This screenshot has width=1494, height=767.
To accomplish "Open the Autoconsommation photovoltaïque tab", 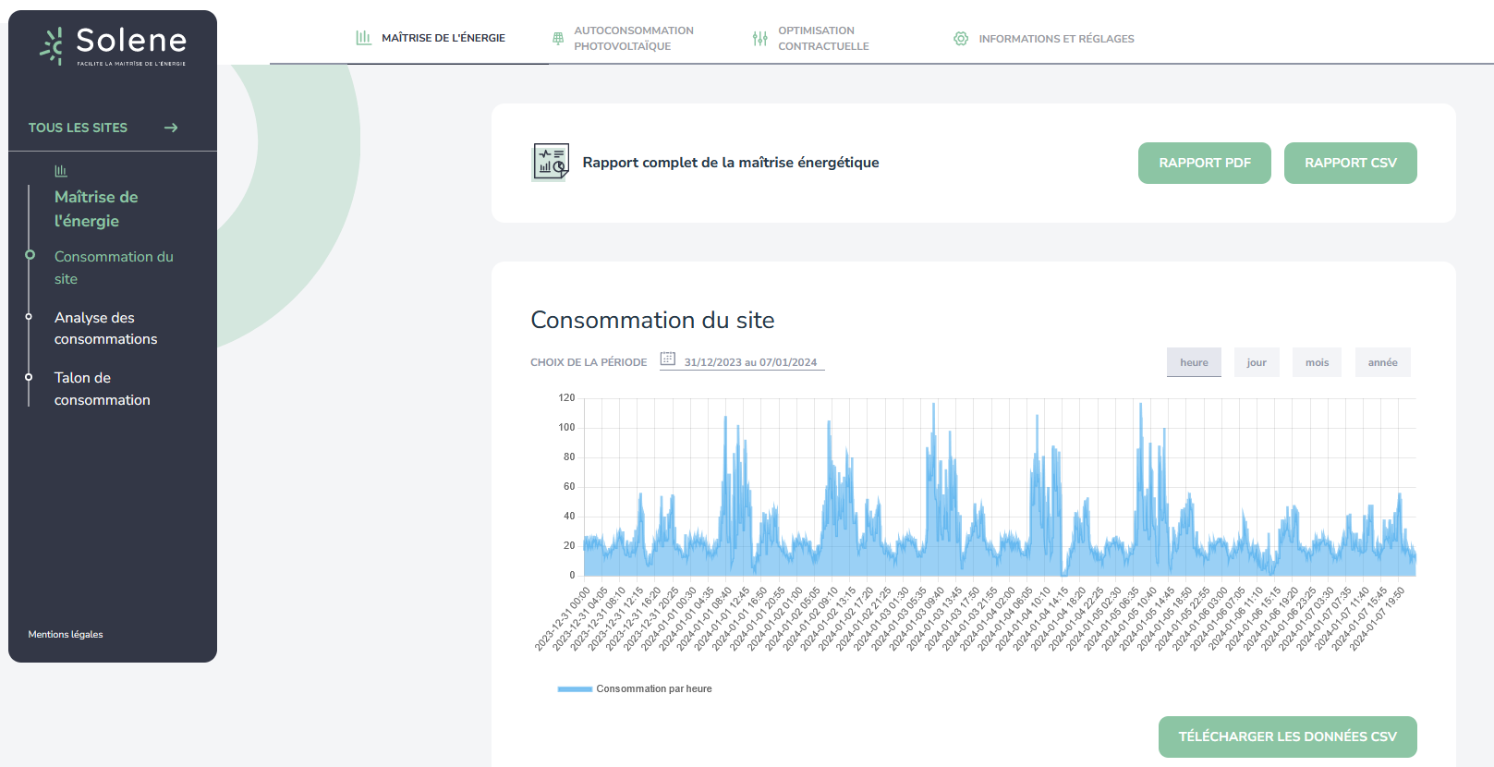I will coord(633,39).
